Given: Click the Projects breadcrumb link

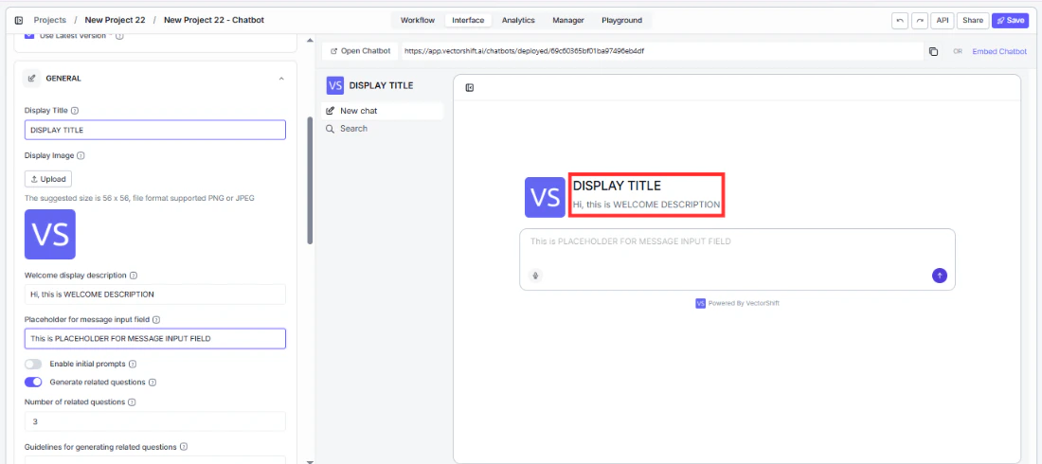Looking at the screenshot, I should pos(50,21).
